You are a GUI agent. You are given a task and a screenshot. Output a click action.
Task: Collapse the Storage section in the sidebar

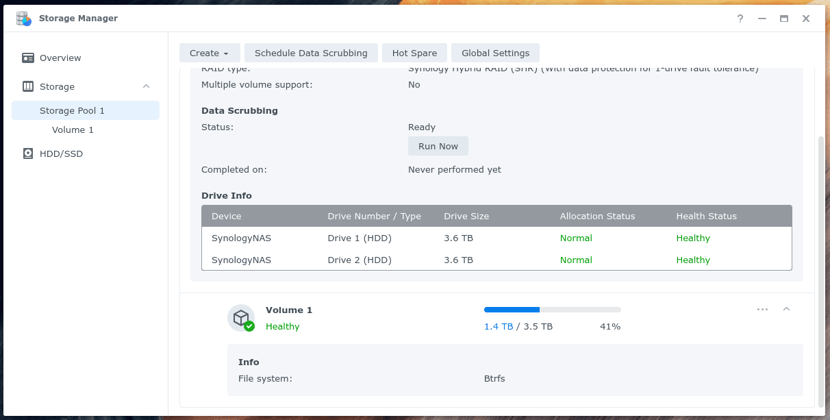tap(145, 86)
